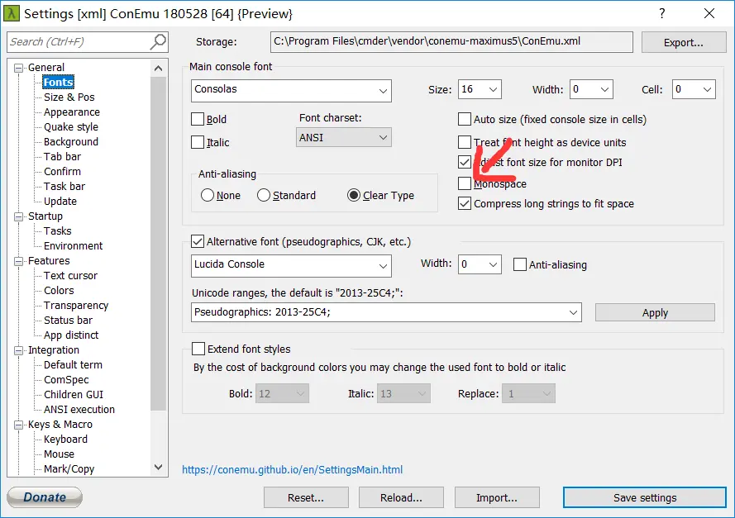Viewport: 735px width, 518px height.
Task: Enable the Italic checkbox
Action: click(x=198, y=142)
